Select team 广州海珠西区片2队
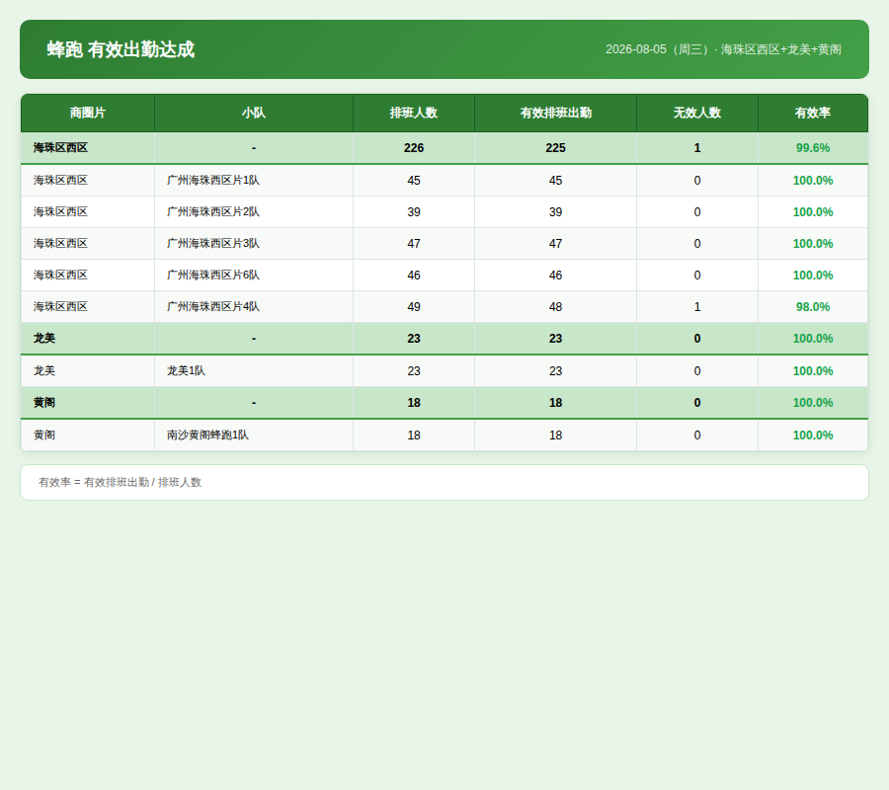This screenshot has width=889, height=790. [213, 212]
